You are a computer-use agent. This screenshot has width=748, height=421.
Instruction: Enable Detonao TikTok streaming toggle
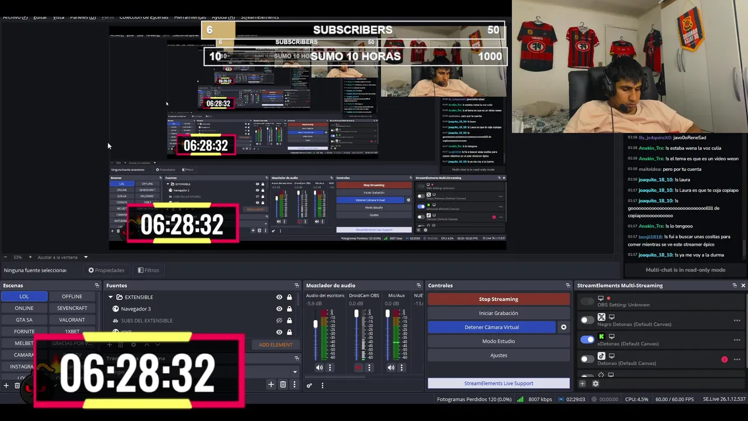[x=587, y=359]
